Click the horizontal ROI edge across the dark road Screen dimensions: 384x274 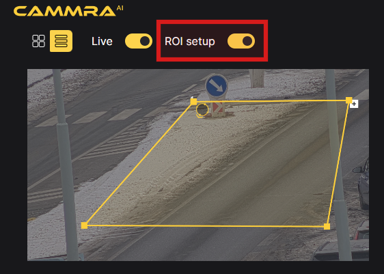click(206, 225)
